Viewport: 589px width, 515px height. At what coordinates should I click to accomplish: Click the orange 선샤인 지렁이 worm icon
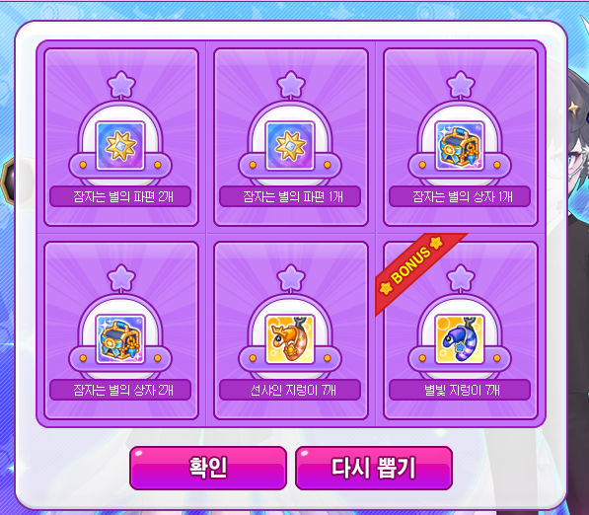(290, 339)
